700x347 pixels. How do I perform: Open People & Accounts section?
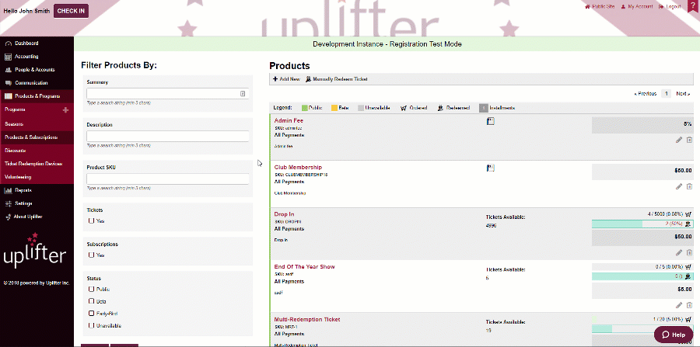click(x=35, y=70)
